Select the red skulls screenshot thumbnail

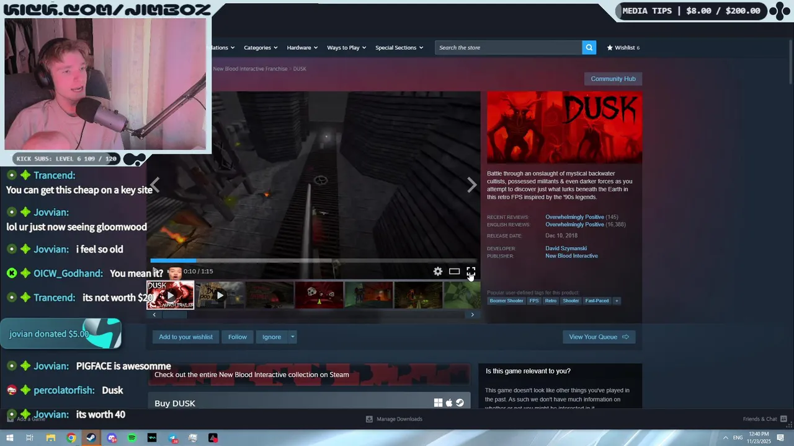(x=319, y=295)
